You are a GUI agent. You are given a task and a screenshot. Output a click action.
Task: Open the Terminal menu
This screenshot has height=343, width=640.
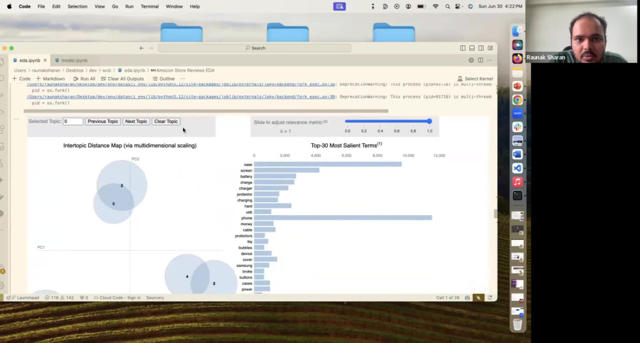150,6
